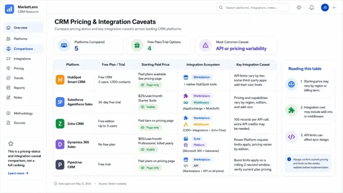Click the Dynamics 365 purple D logo

(60, 144)
